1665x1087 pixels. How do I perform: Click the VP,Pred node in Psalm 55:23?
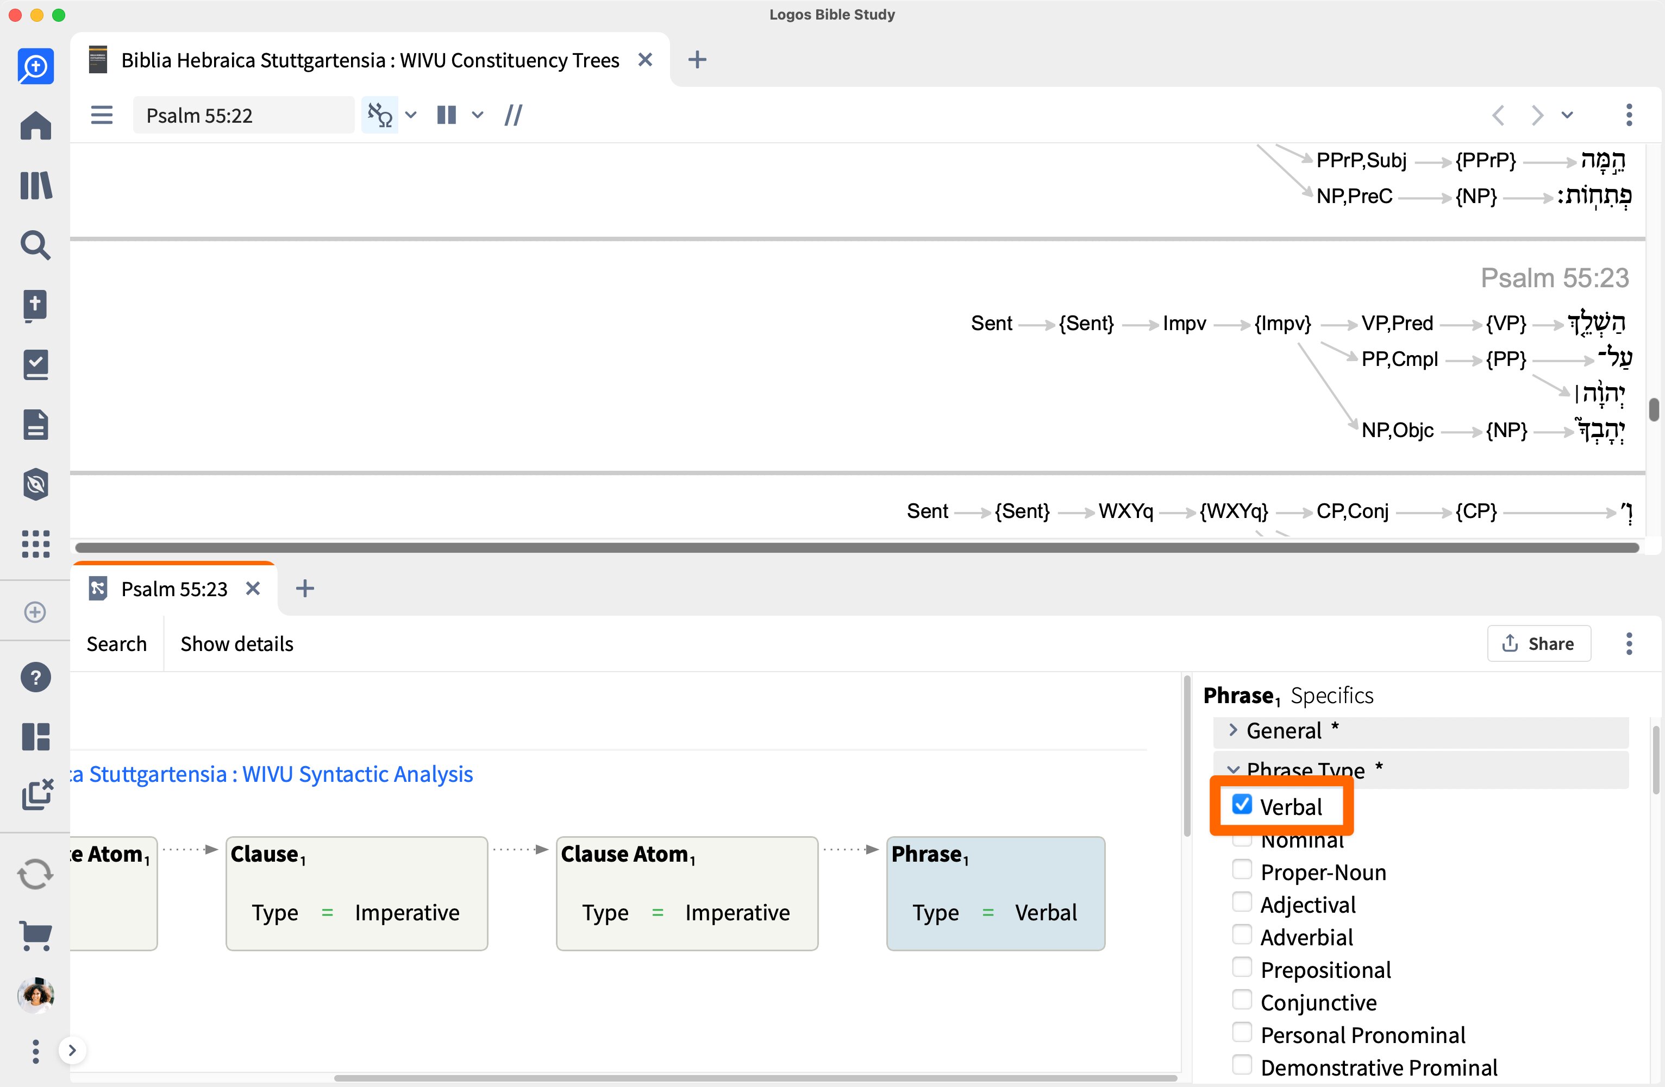point(1397,323)
